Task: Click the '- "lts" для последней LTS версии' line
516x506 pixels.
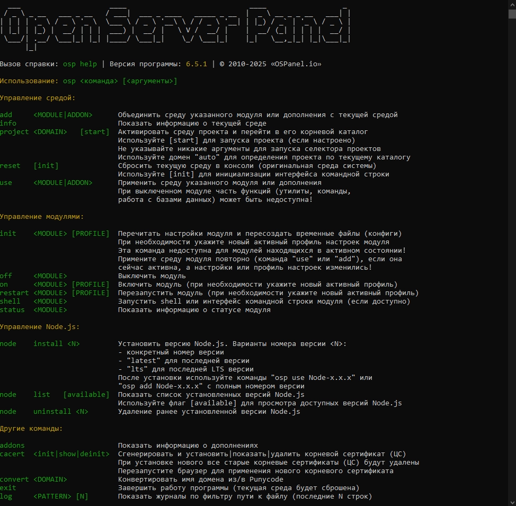Action: pyautogui.click(x=186, y=369)
